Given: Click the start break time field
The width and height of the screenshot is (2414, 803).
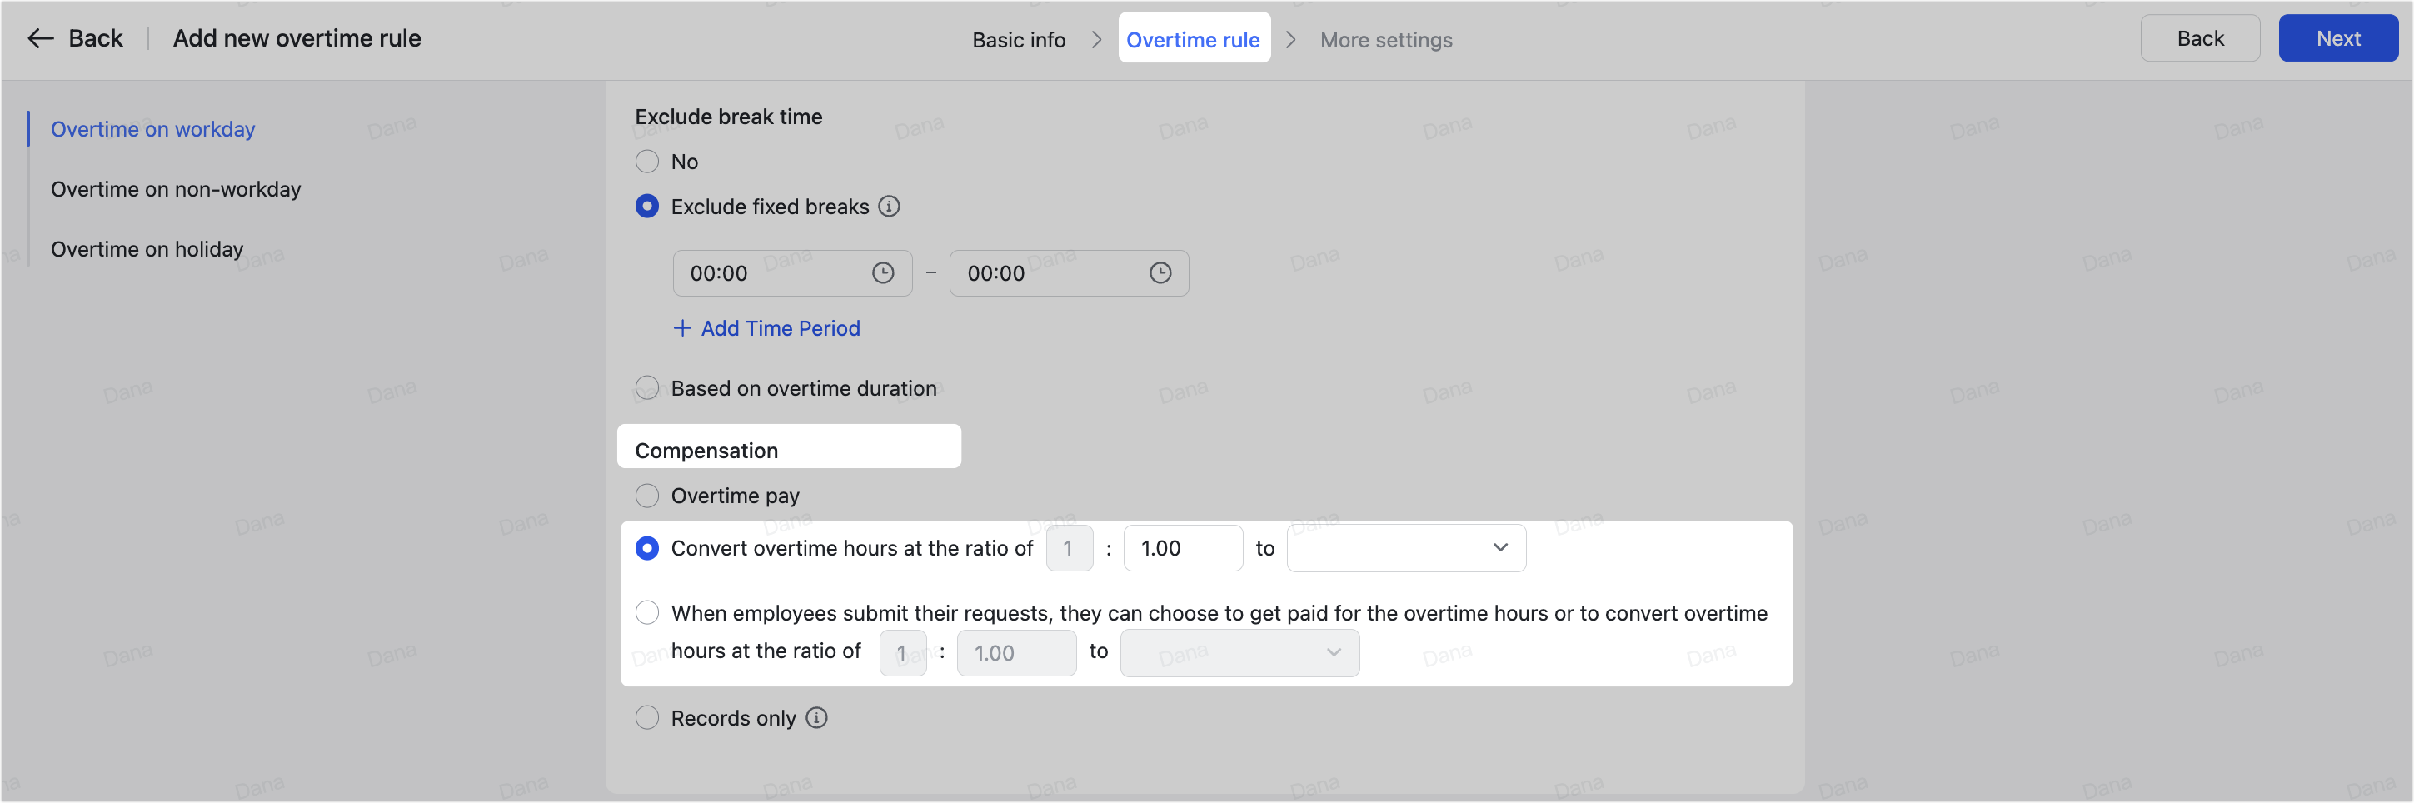Looking at the screenshot, I should tap(768, 272).
